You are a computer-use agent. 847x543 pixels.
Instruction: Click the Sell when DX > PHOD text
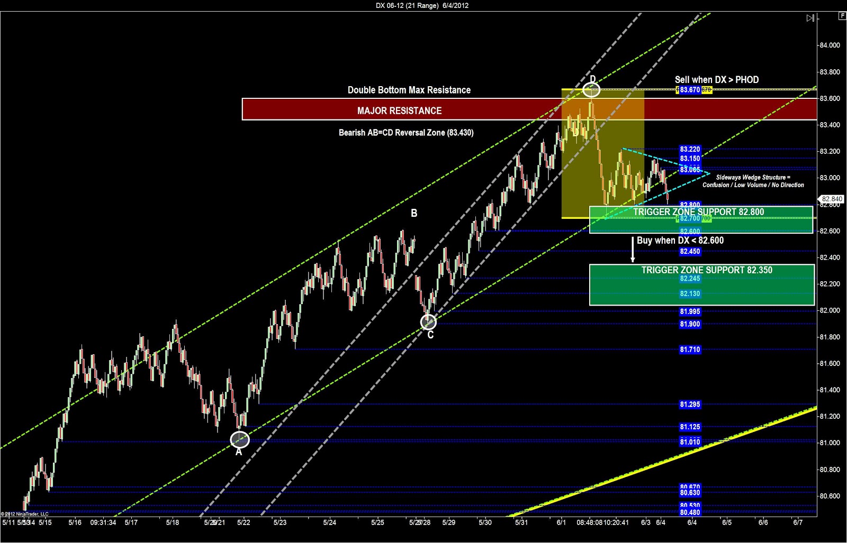[717, 79]
